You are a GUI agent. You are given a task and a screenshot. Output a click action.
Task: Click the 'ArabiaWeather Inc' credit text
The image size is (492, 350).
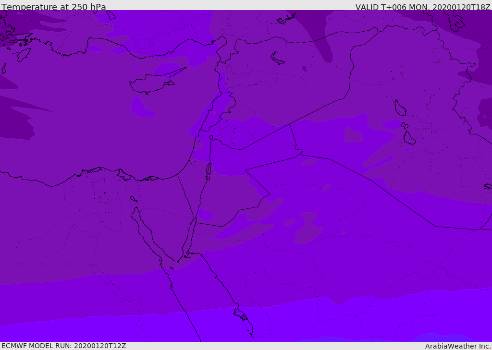pyautogui.click(x=457, y=346)
